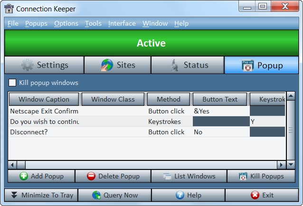Click the globe icon on Sites tab
This screenshot has width=303, height=206.
click(x=107, y=65)
